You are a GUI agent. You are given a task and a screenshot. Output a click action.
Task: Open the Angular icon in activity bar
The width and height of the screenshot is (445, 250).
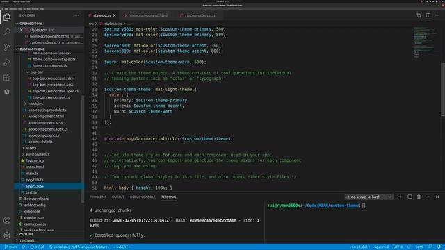click(7, 92)
